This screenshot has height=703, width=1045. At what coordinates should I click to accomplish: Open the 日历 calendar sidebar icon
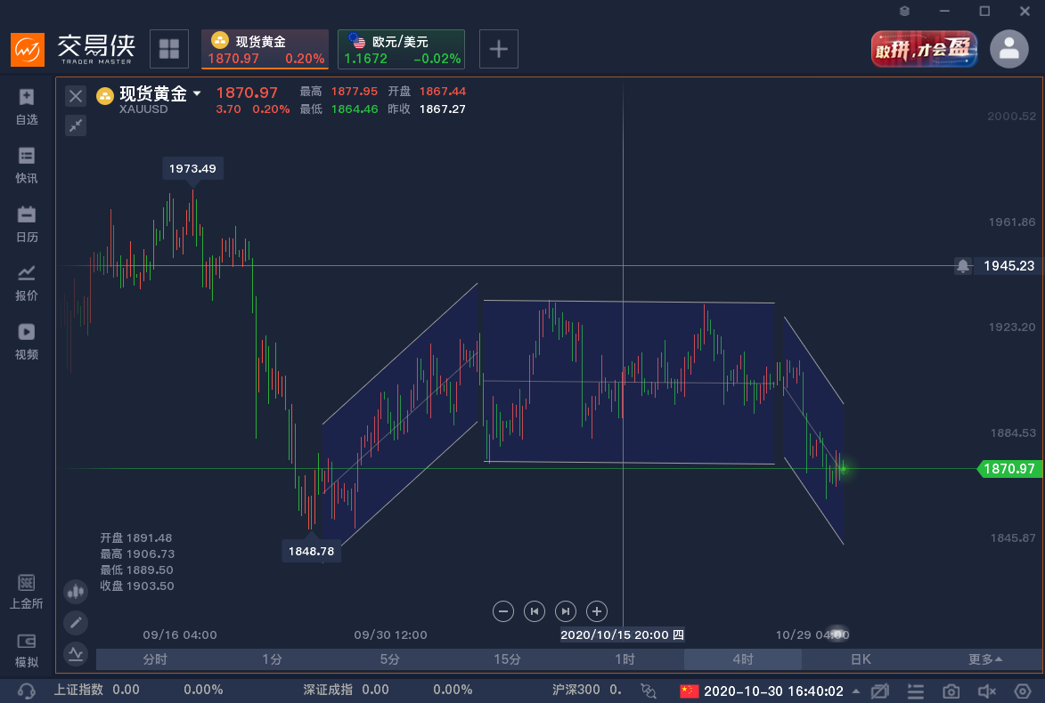click(x=27, y=223)
